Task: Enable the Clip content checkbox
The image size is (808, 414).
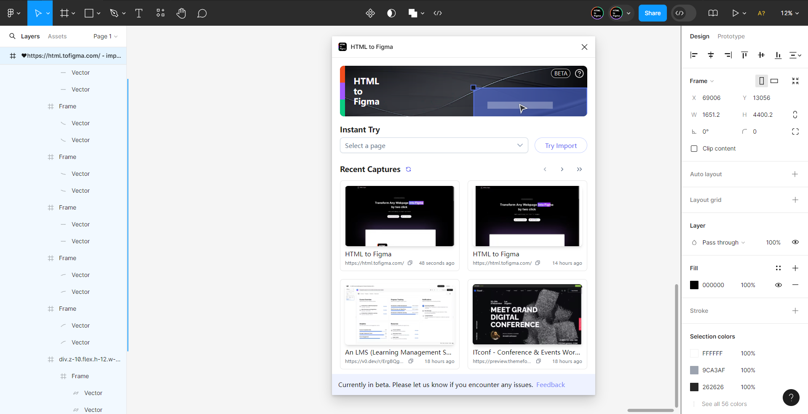Action: tap(694, 148)
